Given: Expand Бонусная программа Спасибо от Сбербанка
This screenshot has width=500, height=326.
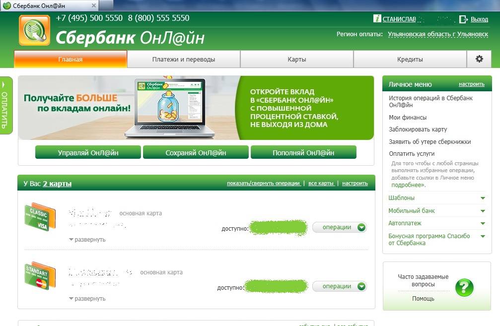Looking at the screenshot, I should point(437,239).
